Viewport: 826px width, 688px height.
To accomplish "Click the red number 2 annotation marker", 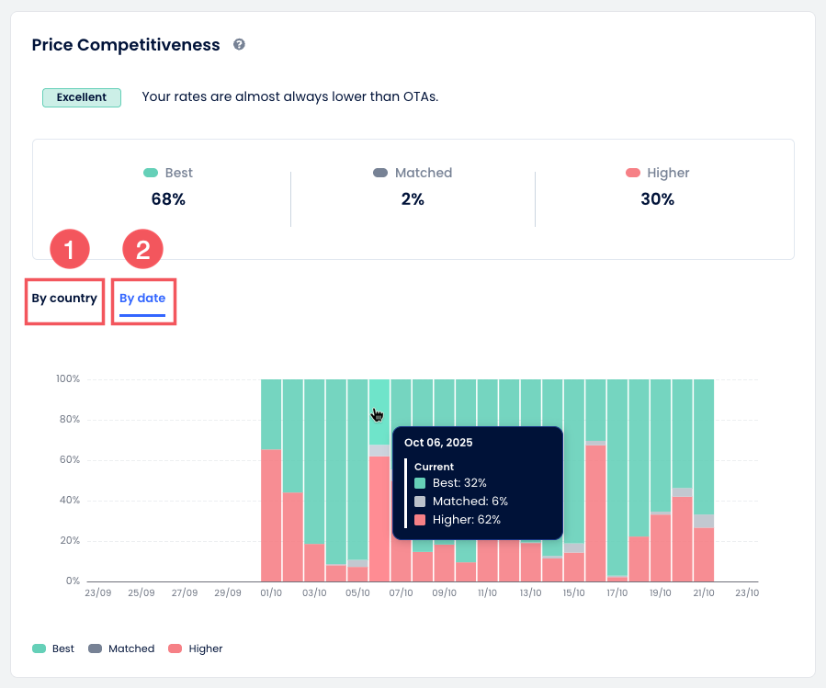I will [x=142, y=249].
